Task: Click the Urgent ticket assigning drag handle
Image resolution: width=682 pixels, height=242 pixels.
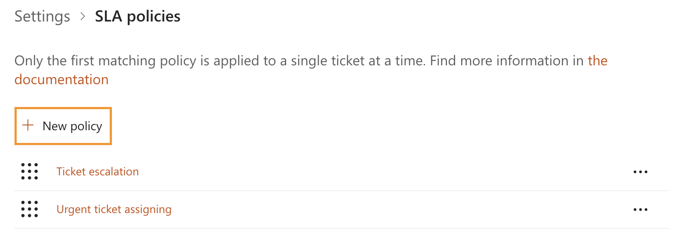Action: (x=29, y=209)
